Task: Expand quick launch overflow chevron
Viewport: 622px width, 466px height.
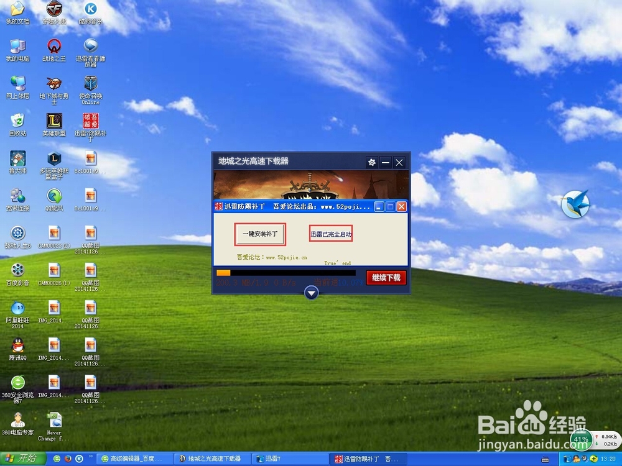Action: click(90, 457)
